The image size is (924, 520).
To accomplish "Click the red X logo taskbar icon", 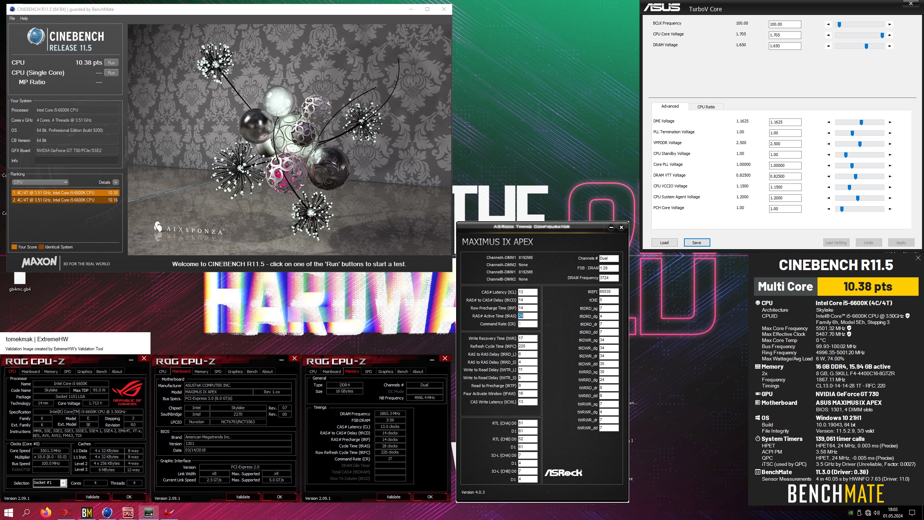I will point(66,512).
